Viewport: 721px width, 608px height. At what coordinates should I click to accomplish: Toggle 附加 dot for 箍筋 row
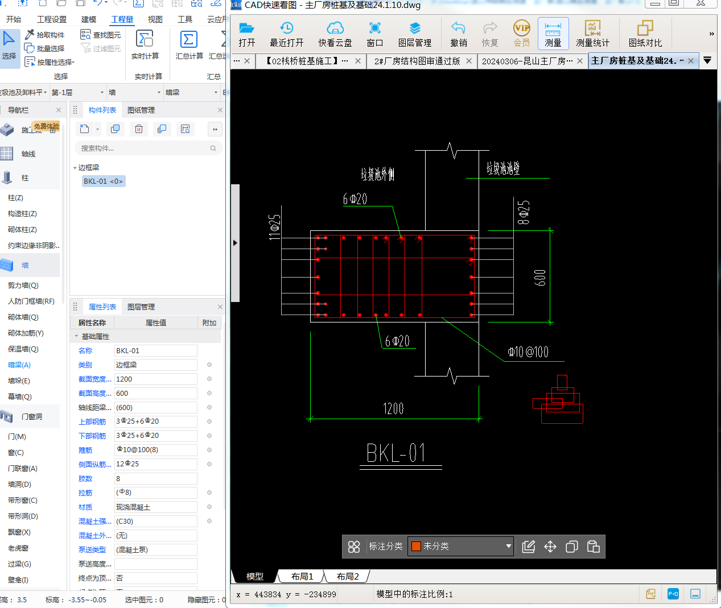click(209, 450)
